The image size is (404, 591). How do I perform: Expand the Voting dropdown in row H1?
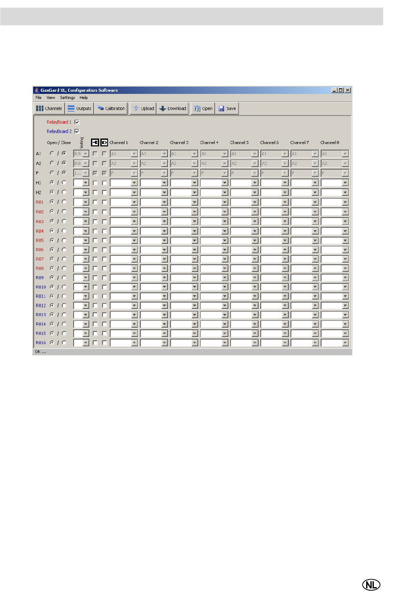coord(85,183)
